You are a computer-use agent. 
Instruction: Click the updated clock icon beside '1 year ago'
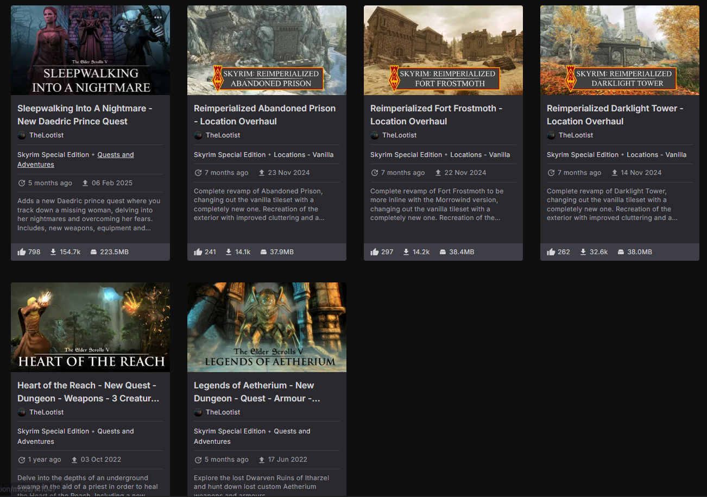pos(22,460)
